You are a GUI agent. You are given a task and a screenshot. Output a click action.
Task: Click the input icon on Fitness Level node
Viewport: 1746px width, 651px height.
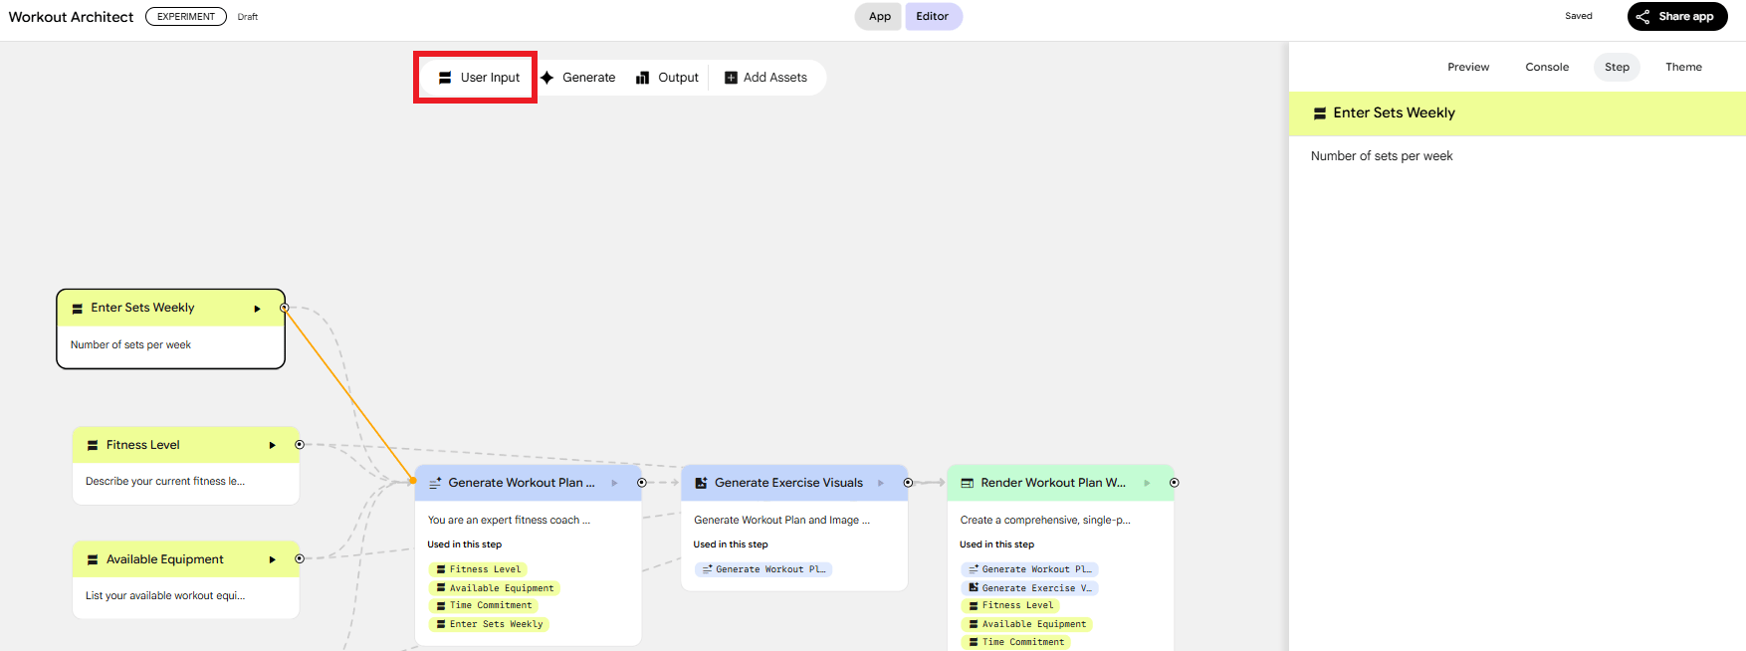click(93, 446)
